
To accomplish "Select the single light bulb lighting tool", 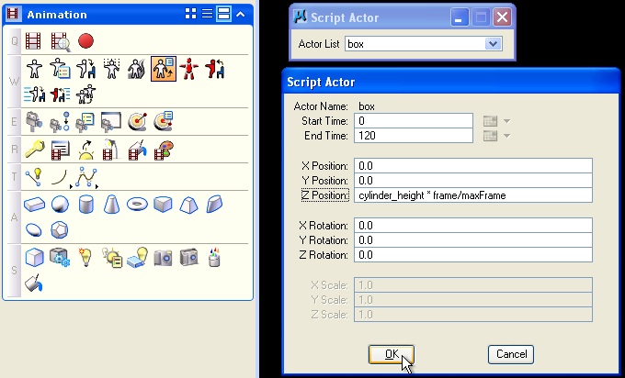I will [85, 258].
